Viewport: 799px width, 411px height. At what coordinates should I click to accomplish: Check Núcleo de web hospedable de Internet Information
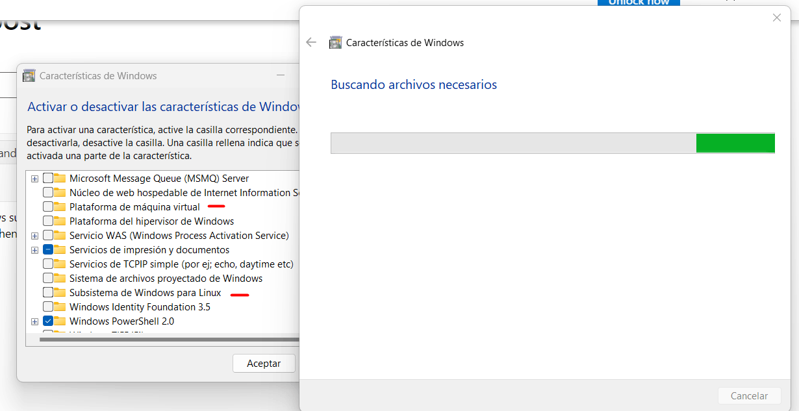pyautogui.click(x=48, y=193)
